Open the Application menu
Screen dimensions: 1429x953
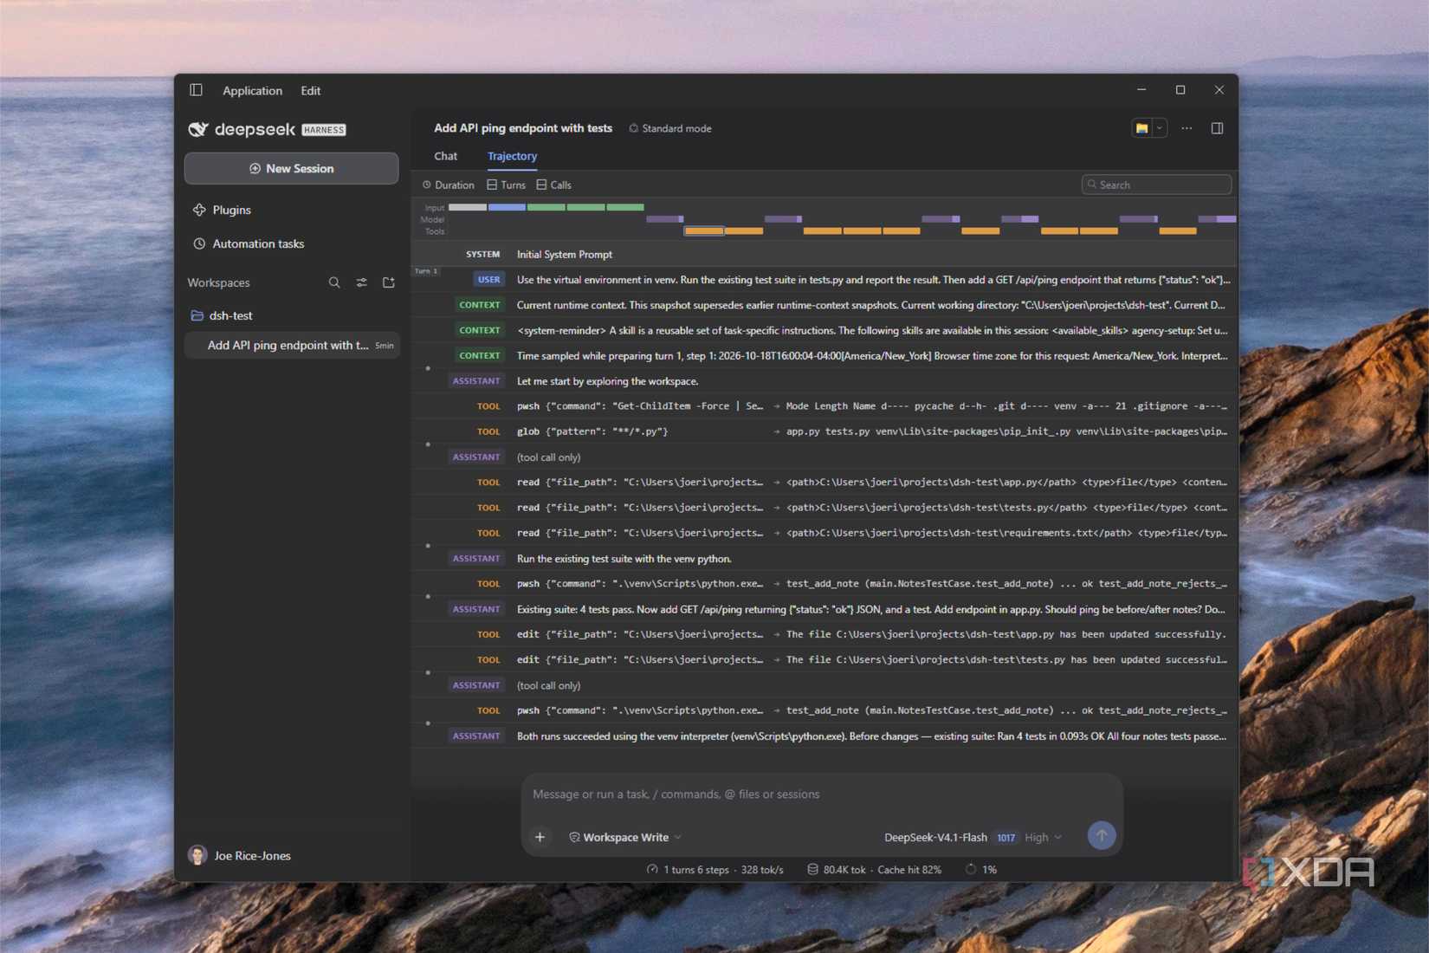252,90
